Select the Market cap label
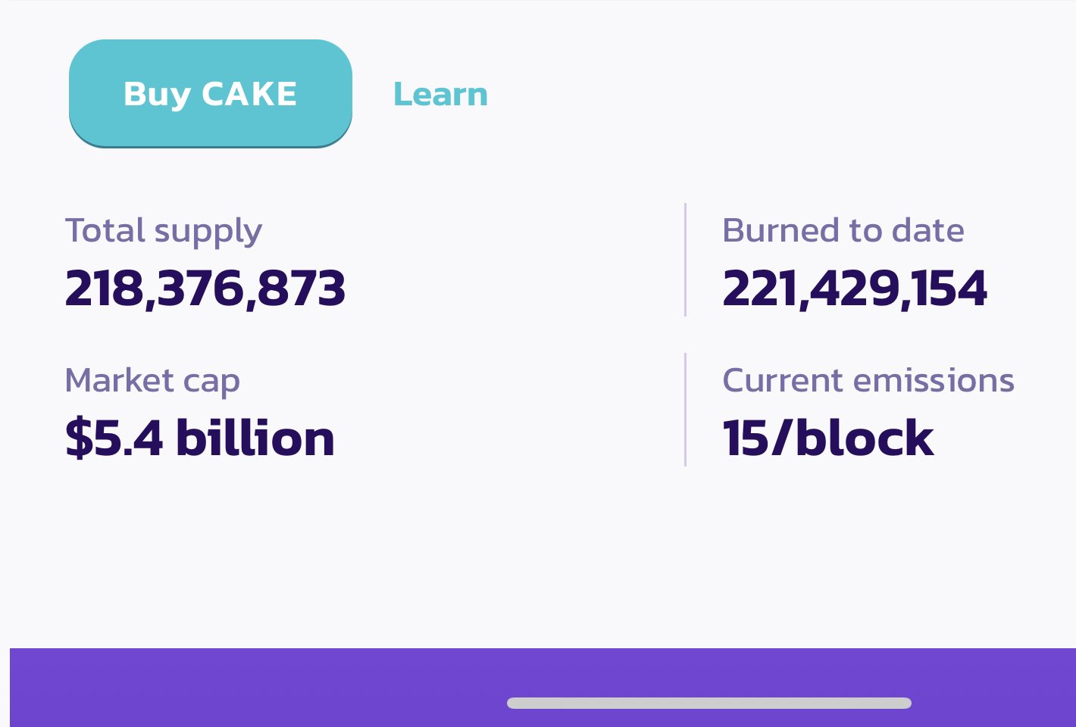 click(152, 381)
